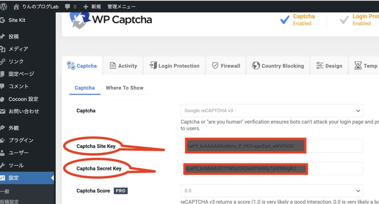Screen dimensions: 379x204
Task: Open the comments bubble icon in admin bar
Action: [x=68, y=7]
